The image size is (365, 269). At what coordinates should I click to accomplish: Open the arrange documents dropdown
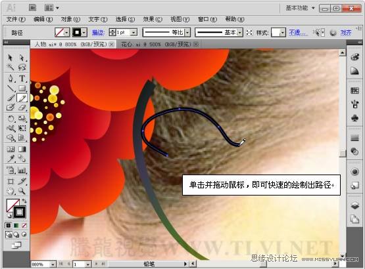(52, 8)
